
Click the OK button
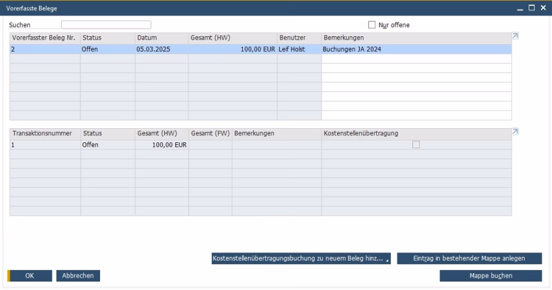[x=30, y=276]
